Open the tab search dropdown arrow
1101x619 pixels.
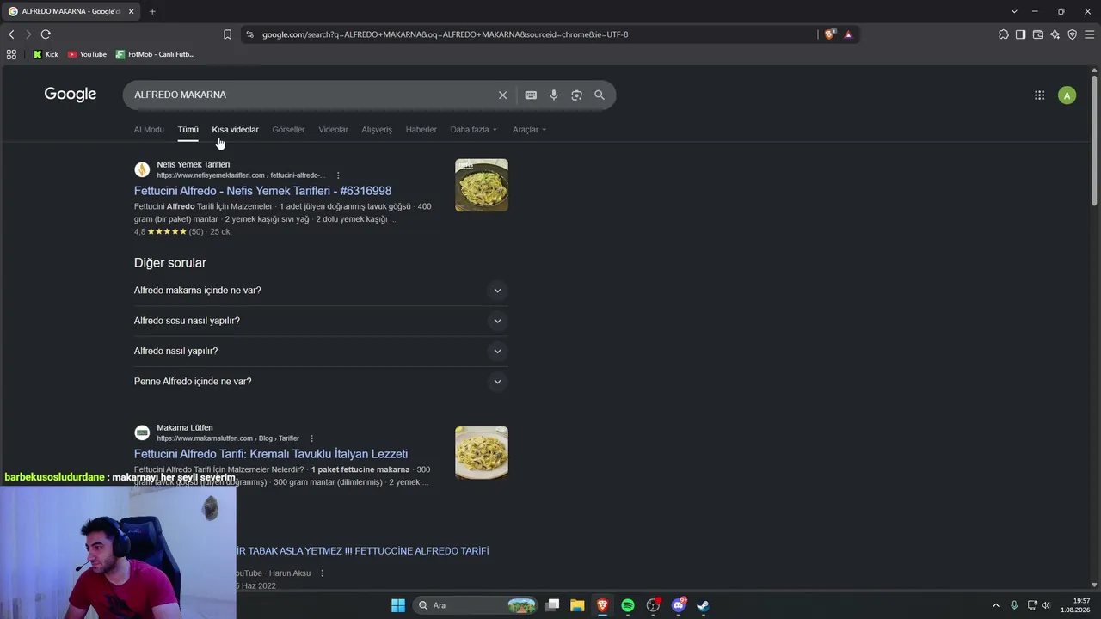1014,11
